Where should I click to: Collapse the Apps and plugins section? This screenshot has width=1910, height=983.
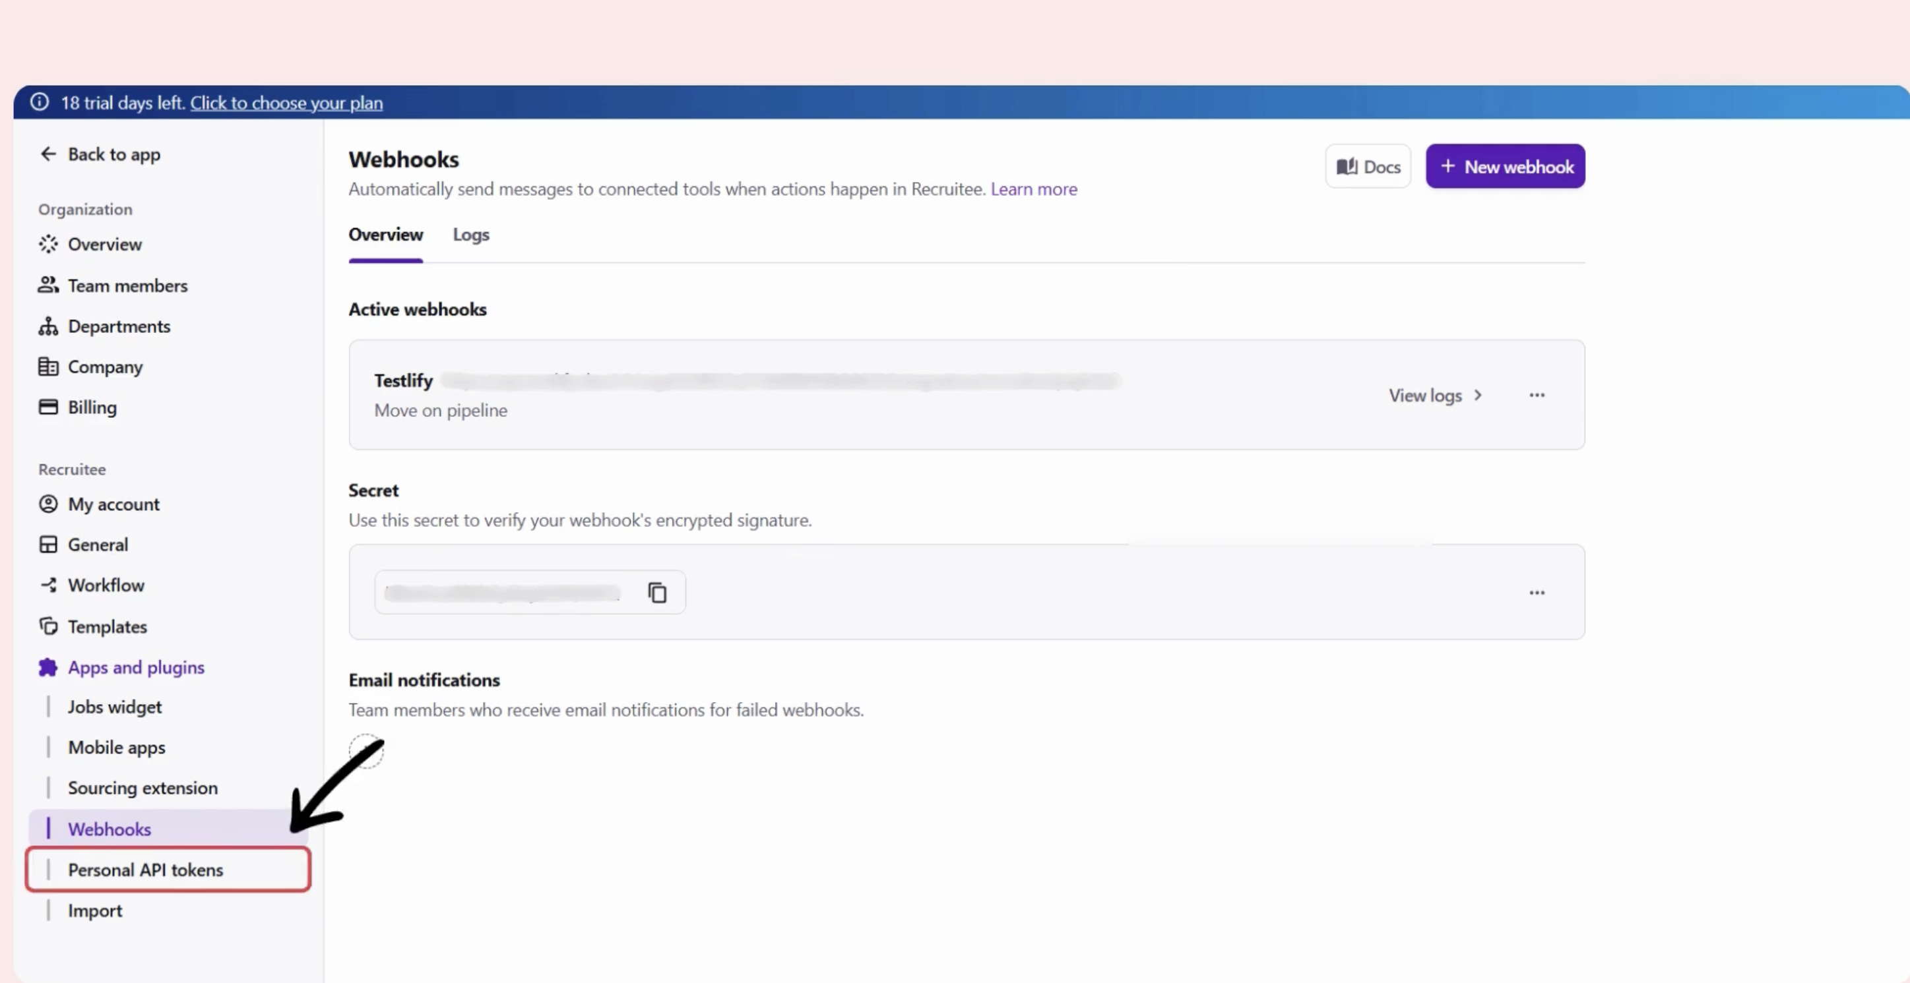(x=136, y=667)
